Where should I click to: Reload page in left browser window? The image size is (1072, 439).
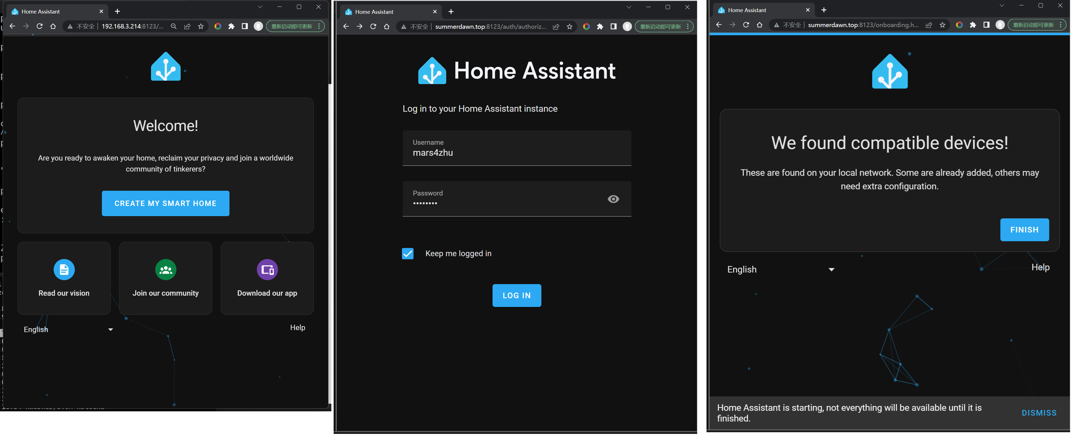pos(40,26)
